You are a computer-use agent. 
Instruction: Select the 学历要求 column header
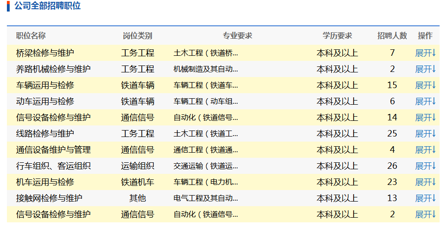337,36
